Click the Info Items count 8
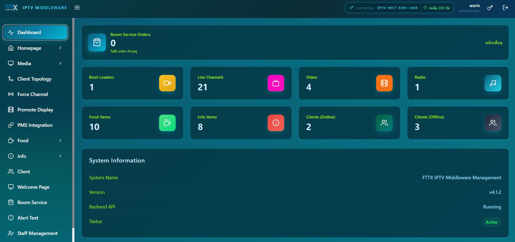The width and height of the screenshot is (515, 242). click(x=200, y=127)
